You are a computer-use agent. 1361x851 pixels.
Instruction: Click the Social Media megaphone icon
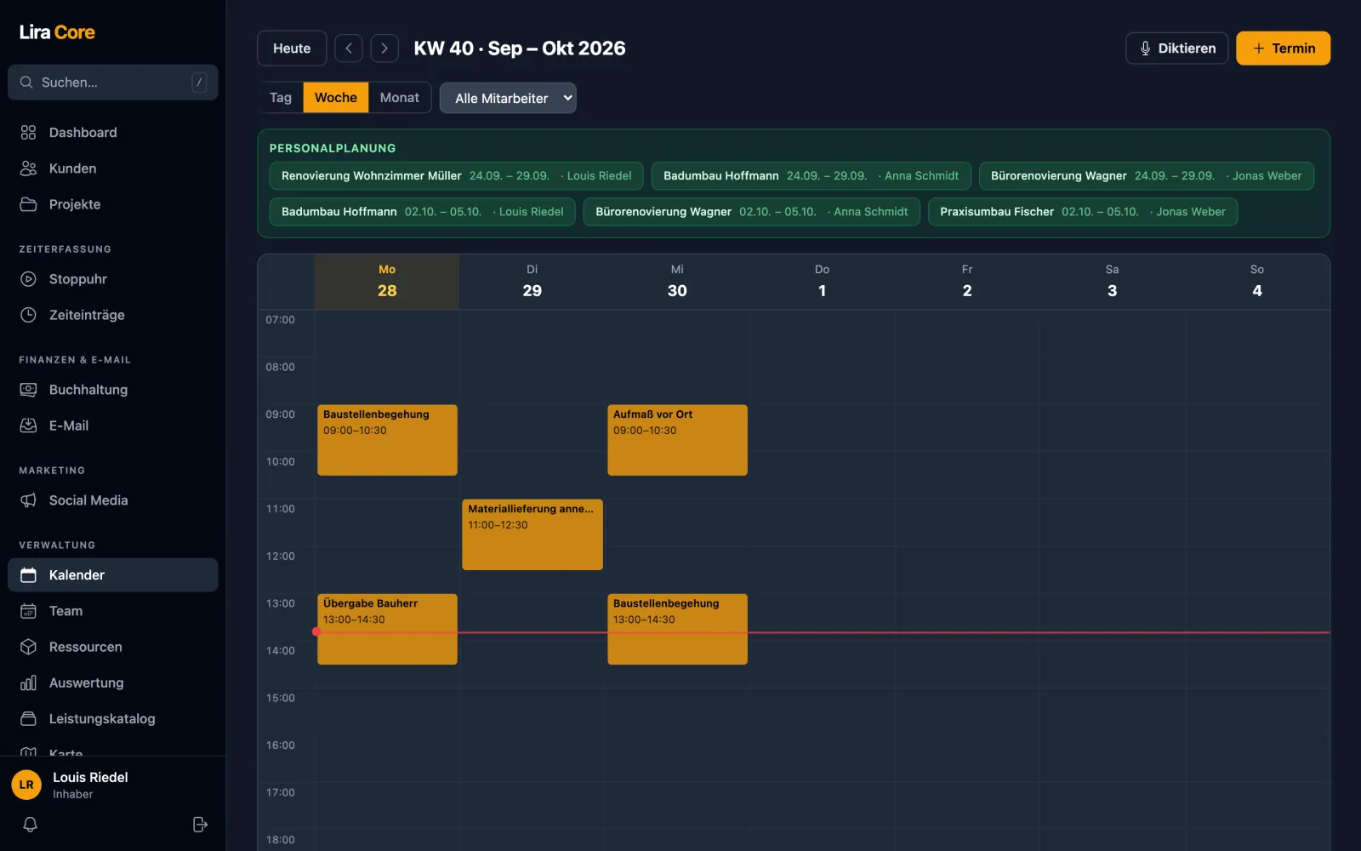coord(28,500)
